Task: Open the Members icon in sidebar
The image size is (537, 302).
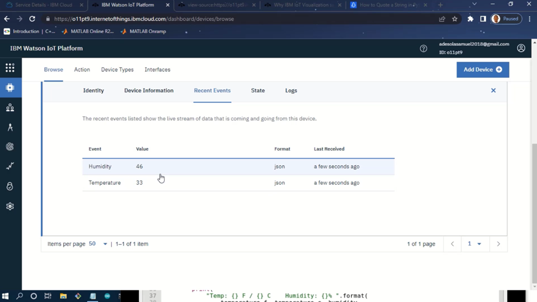Action: point(10,107)
